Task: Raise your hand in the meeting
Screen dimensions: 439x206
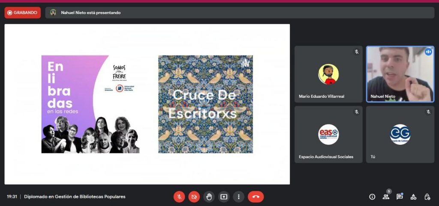Action: click(x=209, y=197)
